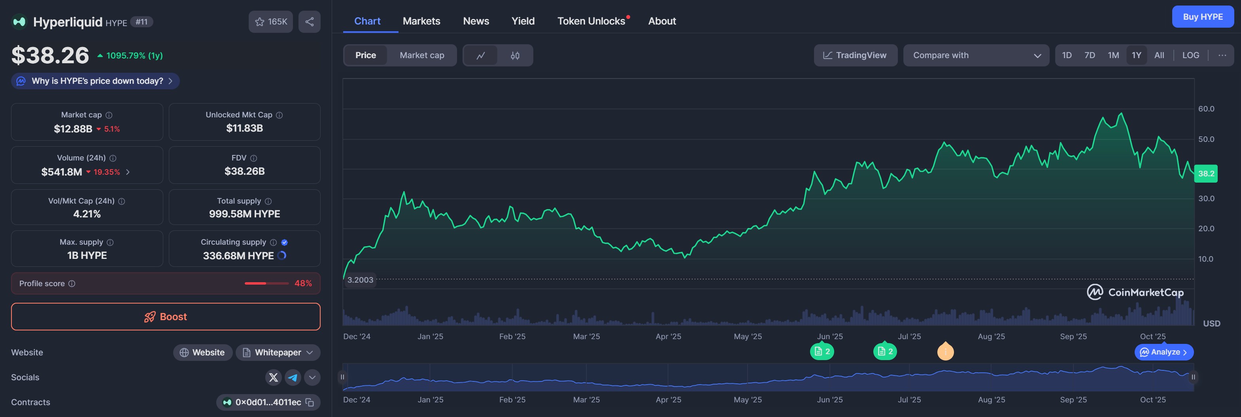Viewport: 1241px width, 417px height.
Task: Switch to the Markets tab
Action: 421,21
